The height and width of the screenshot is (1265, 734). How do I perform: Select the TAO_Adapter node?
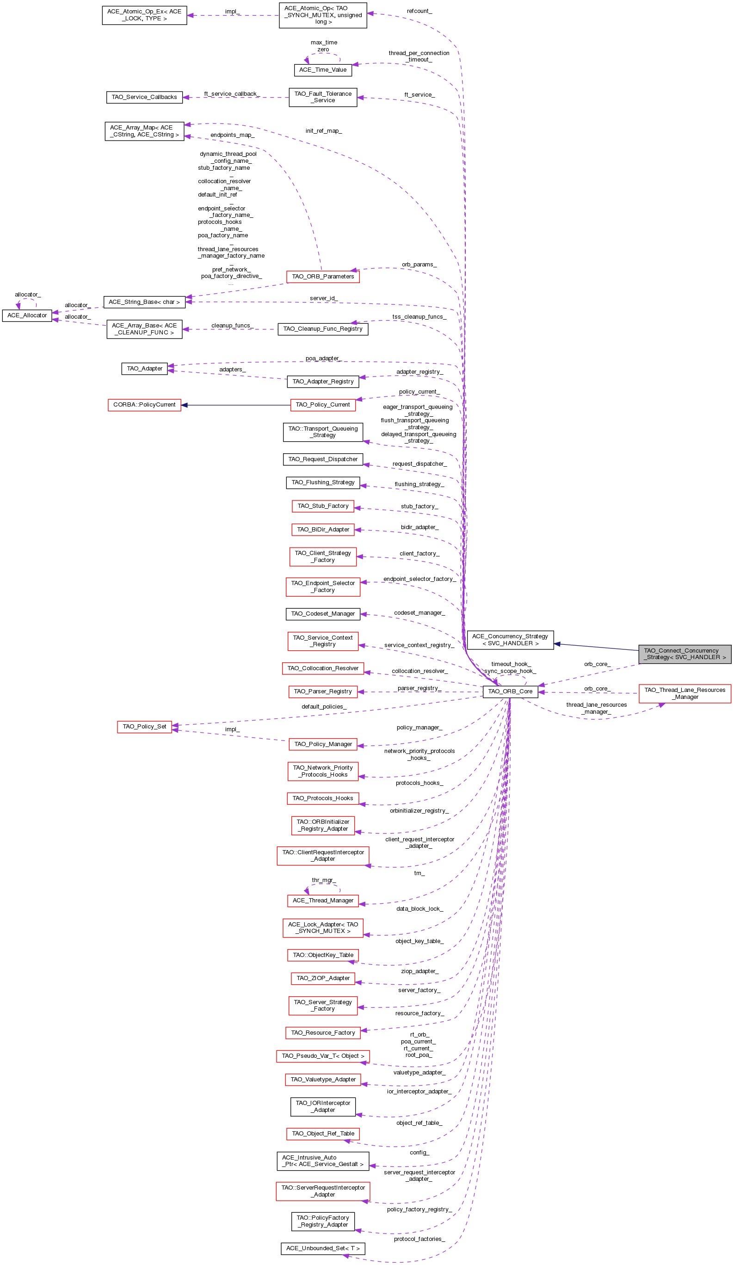point(145,369)
